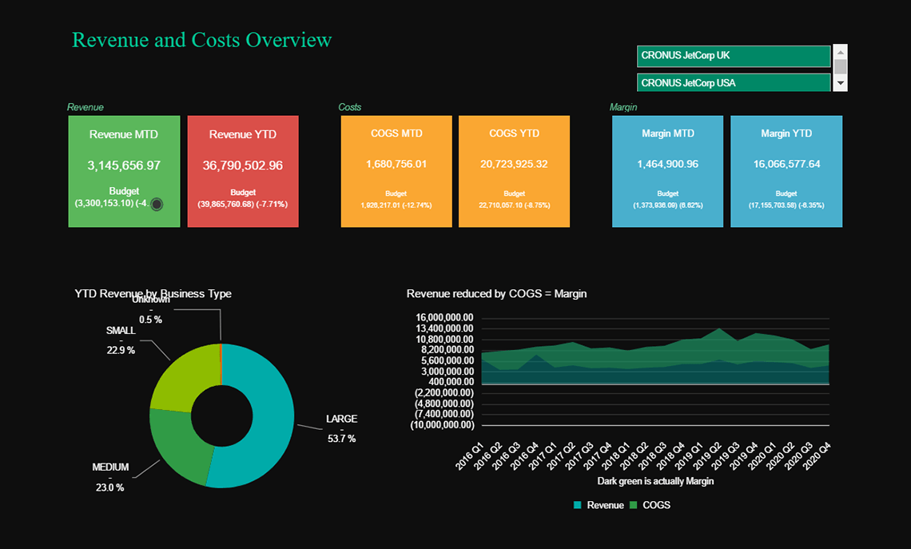Click the company list scroll-down arrow
The image size is (911, 549).
840,84
